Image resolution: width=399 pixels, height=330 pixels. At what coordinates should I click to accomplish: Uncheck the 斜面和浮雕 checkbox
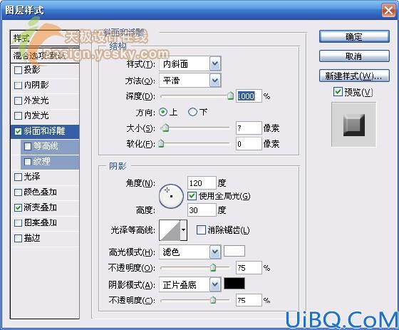tap(18, 131)
